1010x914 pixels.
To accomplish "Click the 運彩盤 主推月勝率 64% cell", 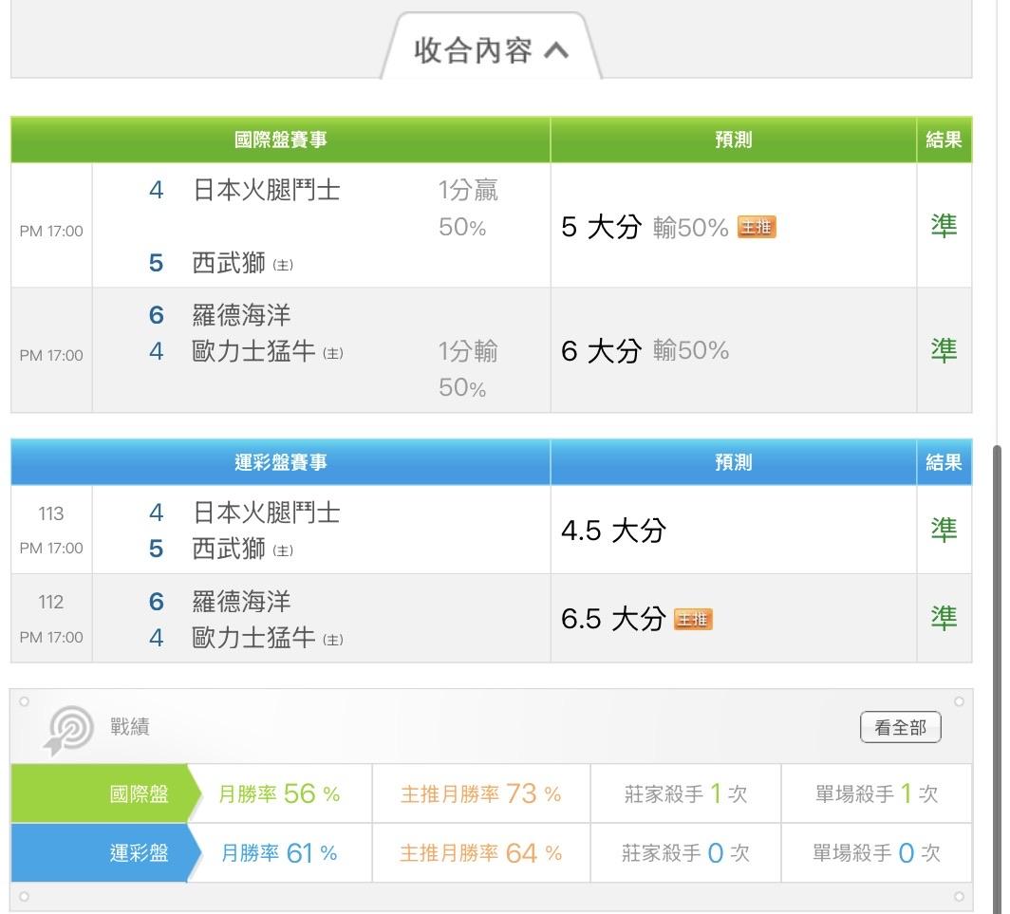I will [x=480, y=853].
